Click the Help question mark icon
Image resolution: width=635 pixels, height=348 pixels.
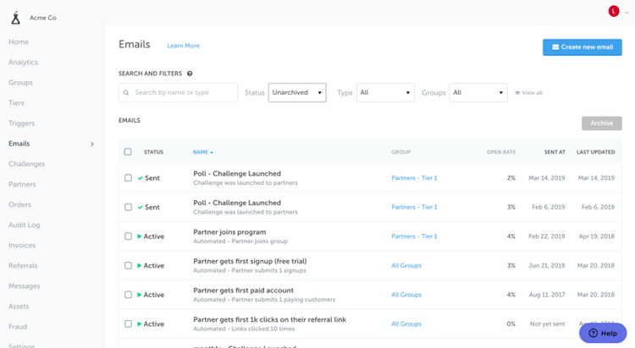tap(593, 333)
